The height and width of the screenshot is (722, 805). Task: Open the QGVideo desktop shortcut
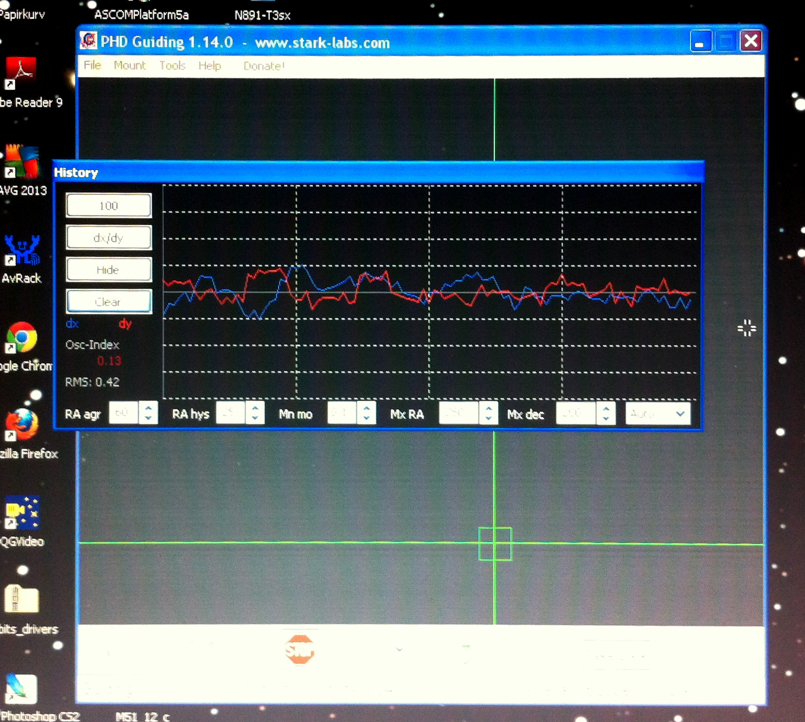coord(22,513)
